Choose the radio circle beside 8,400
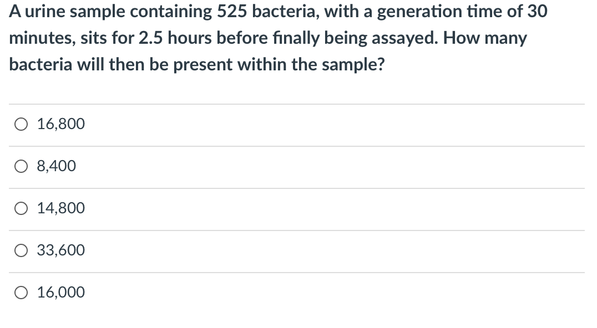This screenshot has width=597, height=328. 21,166
